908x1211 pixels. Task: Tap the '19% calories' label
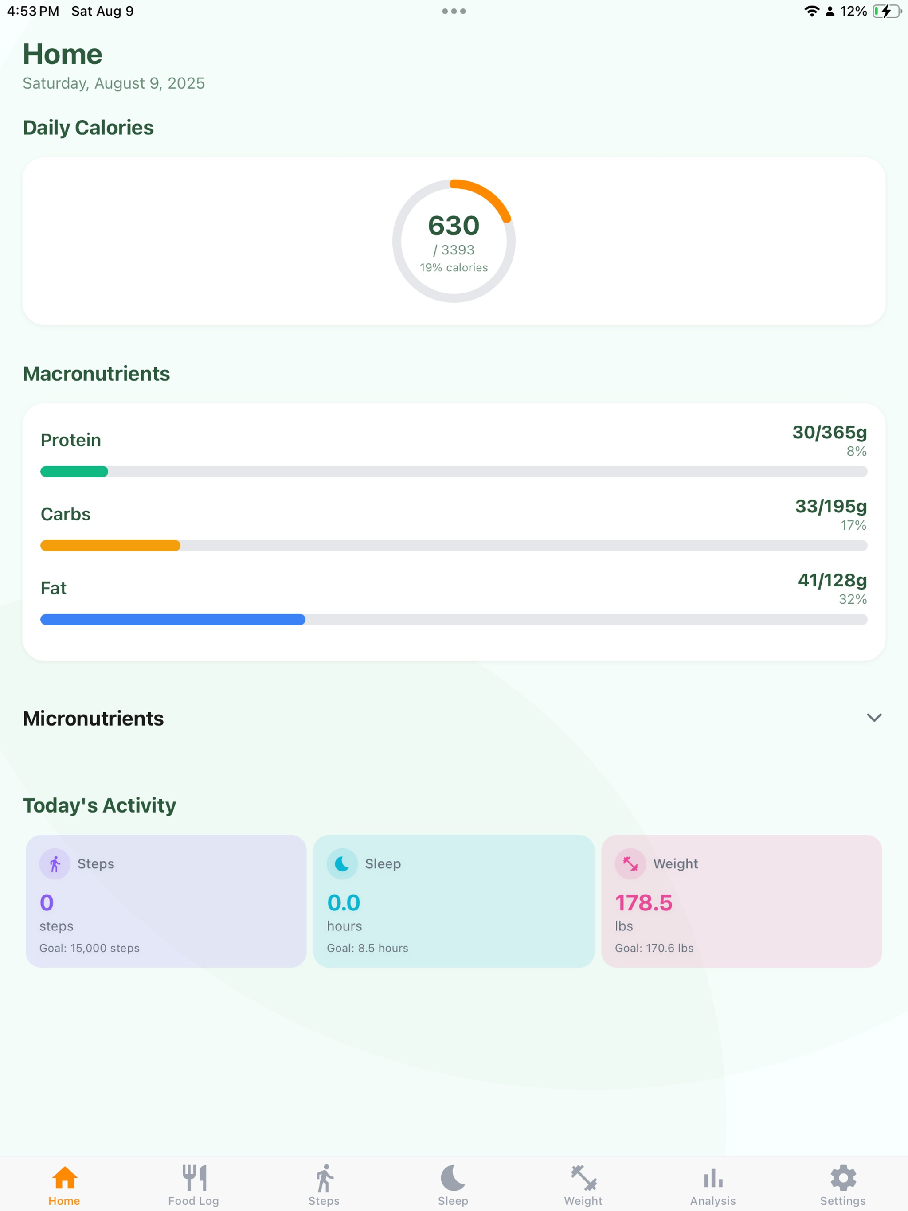454,267
